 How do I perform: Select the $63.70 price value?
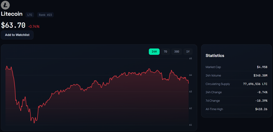tap(13, 25)
